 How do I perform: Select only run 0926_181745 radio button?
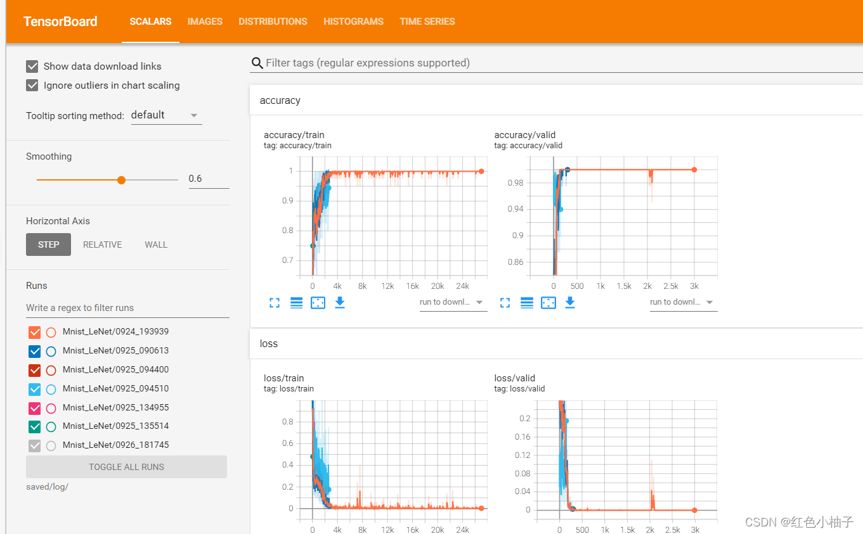[51, 445]
